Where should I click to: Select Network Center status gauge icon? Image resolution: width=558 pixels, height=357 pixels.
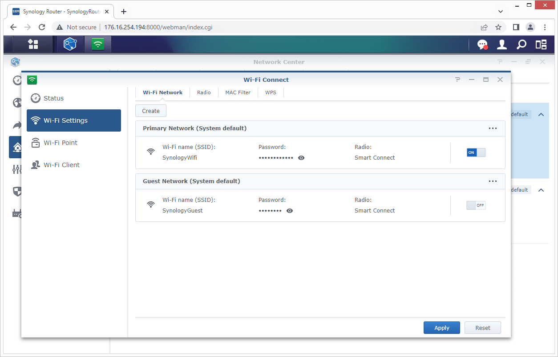17,80
